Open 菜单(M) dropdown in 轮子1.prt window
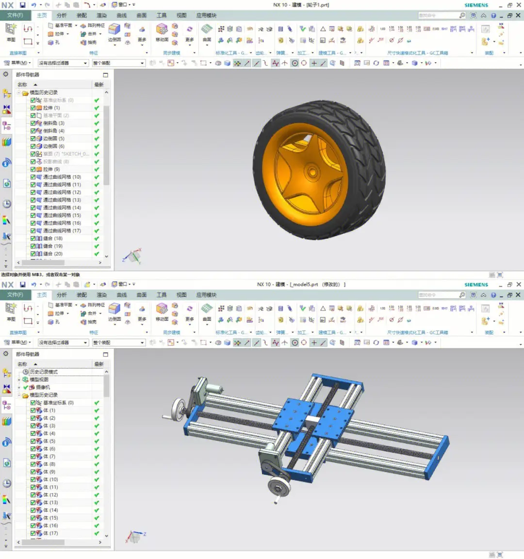This screenshot has width=524, height=559. click(17, 63)
